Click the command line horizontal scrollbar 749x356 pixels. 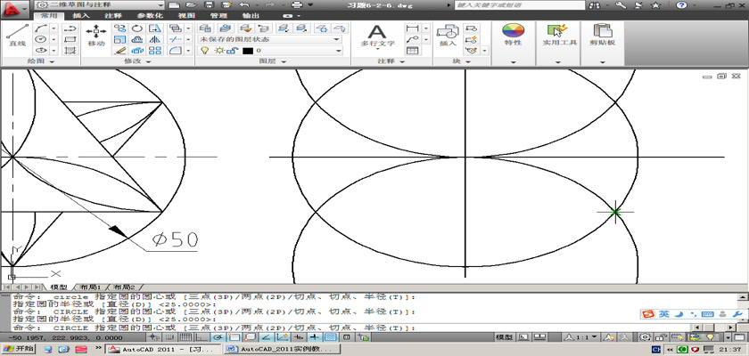tap(715, 328)
